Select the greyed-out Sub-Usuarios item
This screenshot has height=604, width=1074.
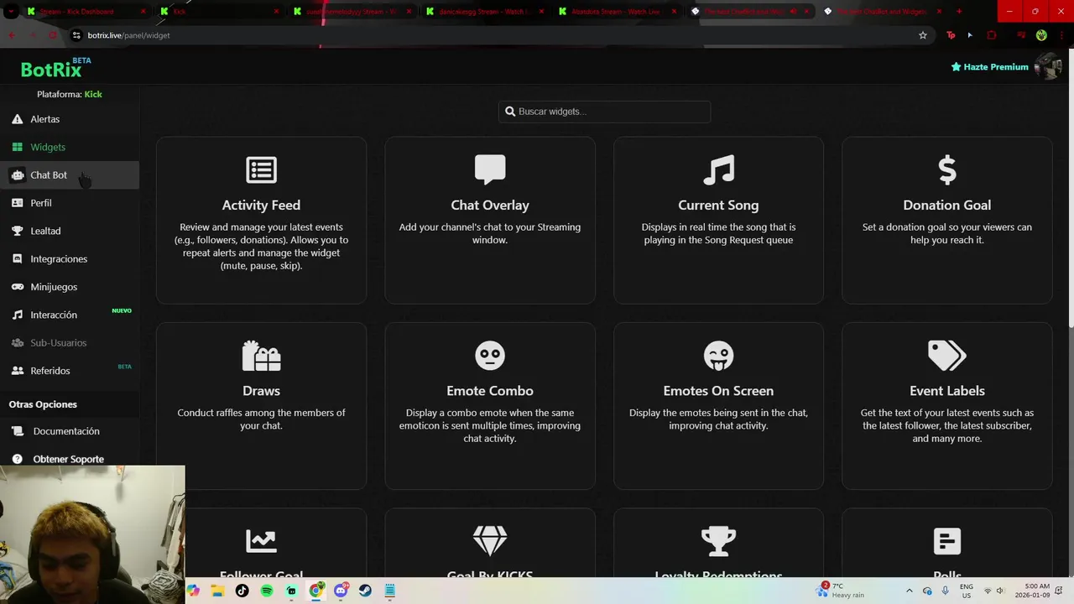(70, 342)
